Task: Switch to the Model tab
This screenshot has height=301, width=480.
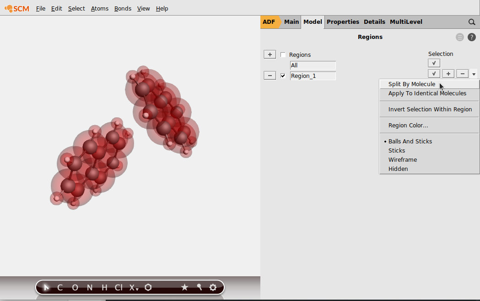Action: coord(313,22)
